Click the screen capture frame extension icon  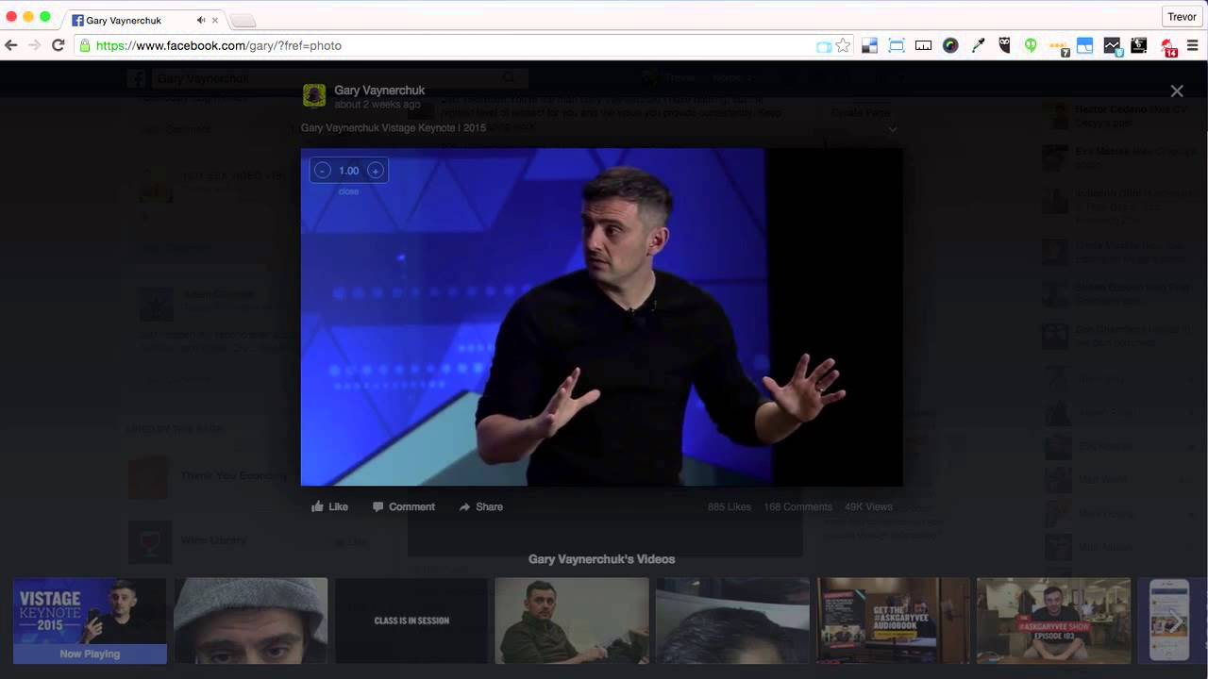[x=897, y=45]
